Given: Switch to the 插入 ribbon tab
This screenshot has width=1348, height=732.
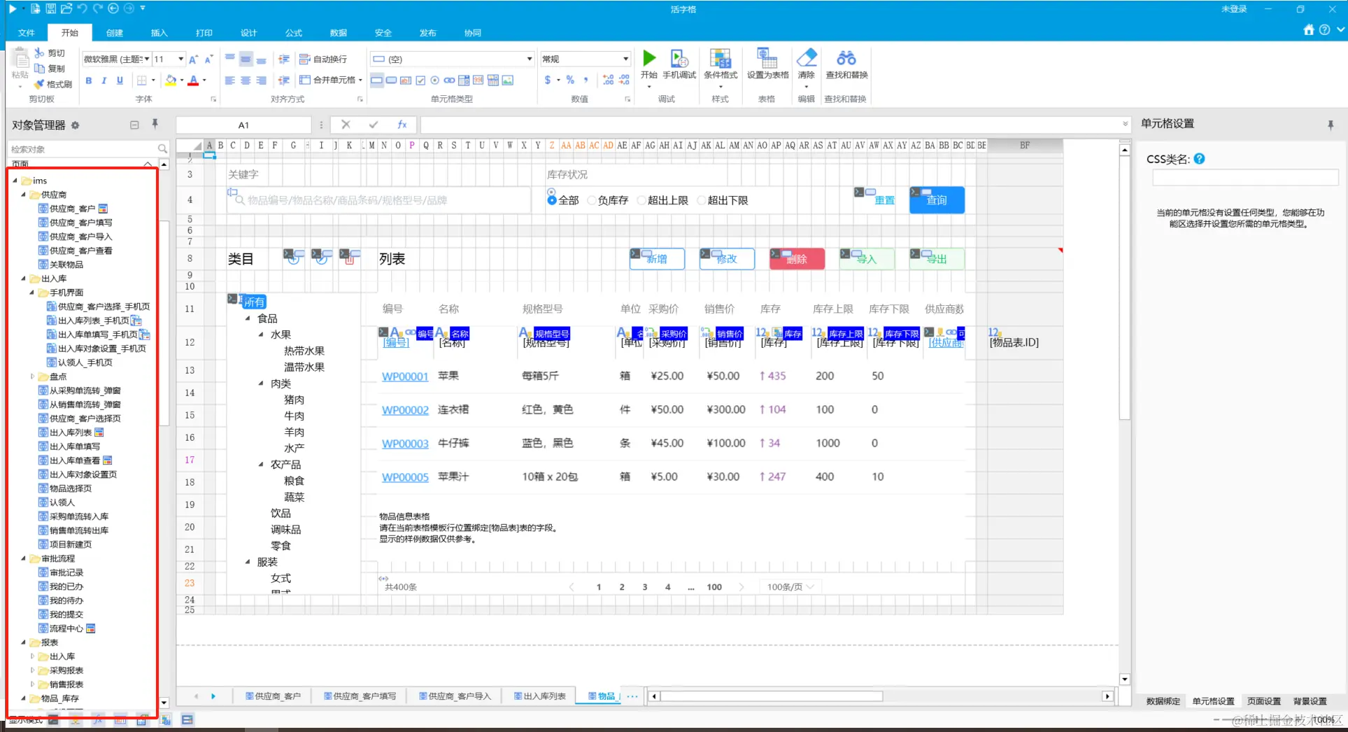Looking at the screenshot, I should point(159,33).
